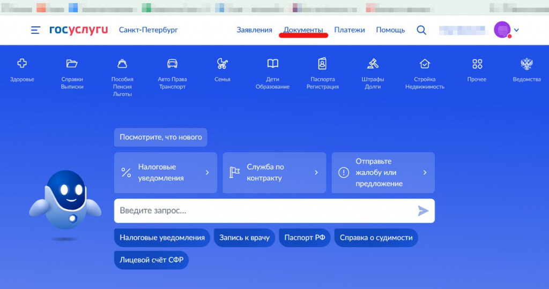Open the Здоровье category icon
Viewport: 549px width, 289px height.
click(x=22, y=63)
